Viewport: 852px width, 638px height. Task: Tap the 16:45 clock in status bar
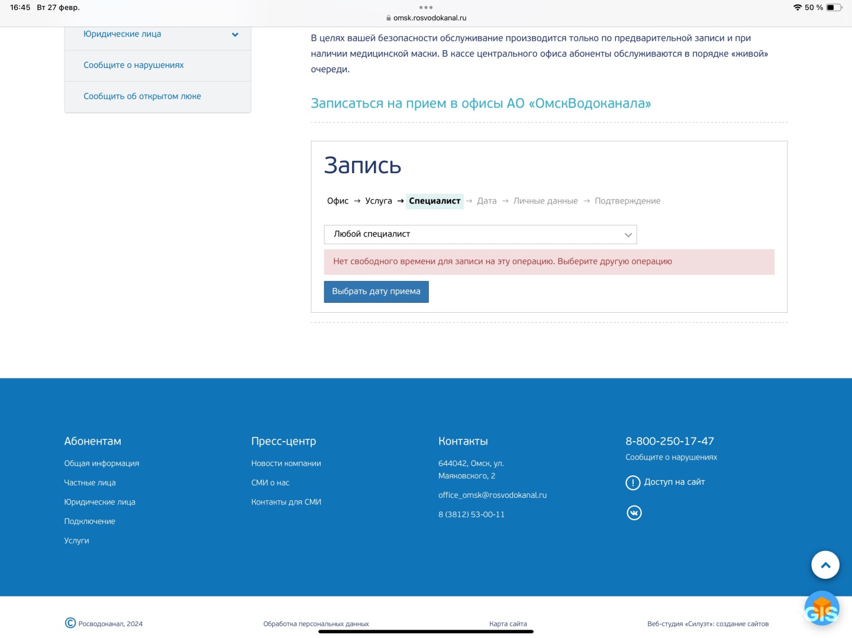(x=20, y=8)
